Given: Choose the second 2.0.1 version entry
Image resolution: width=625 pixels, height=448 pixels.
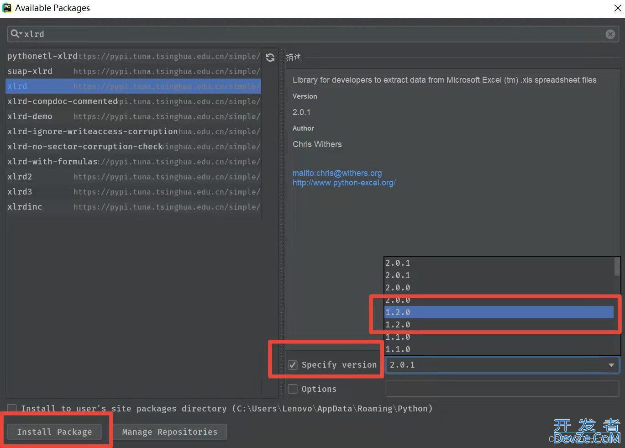Looking at the screenshot, I should pos(499,275).
